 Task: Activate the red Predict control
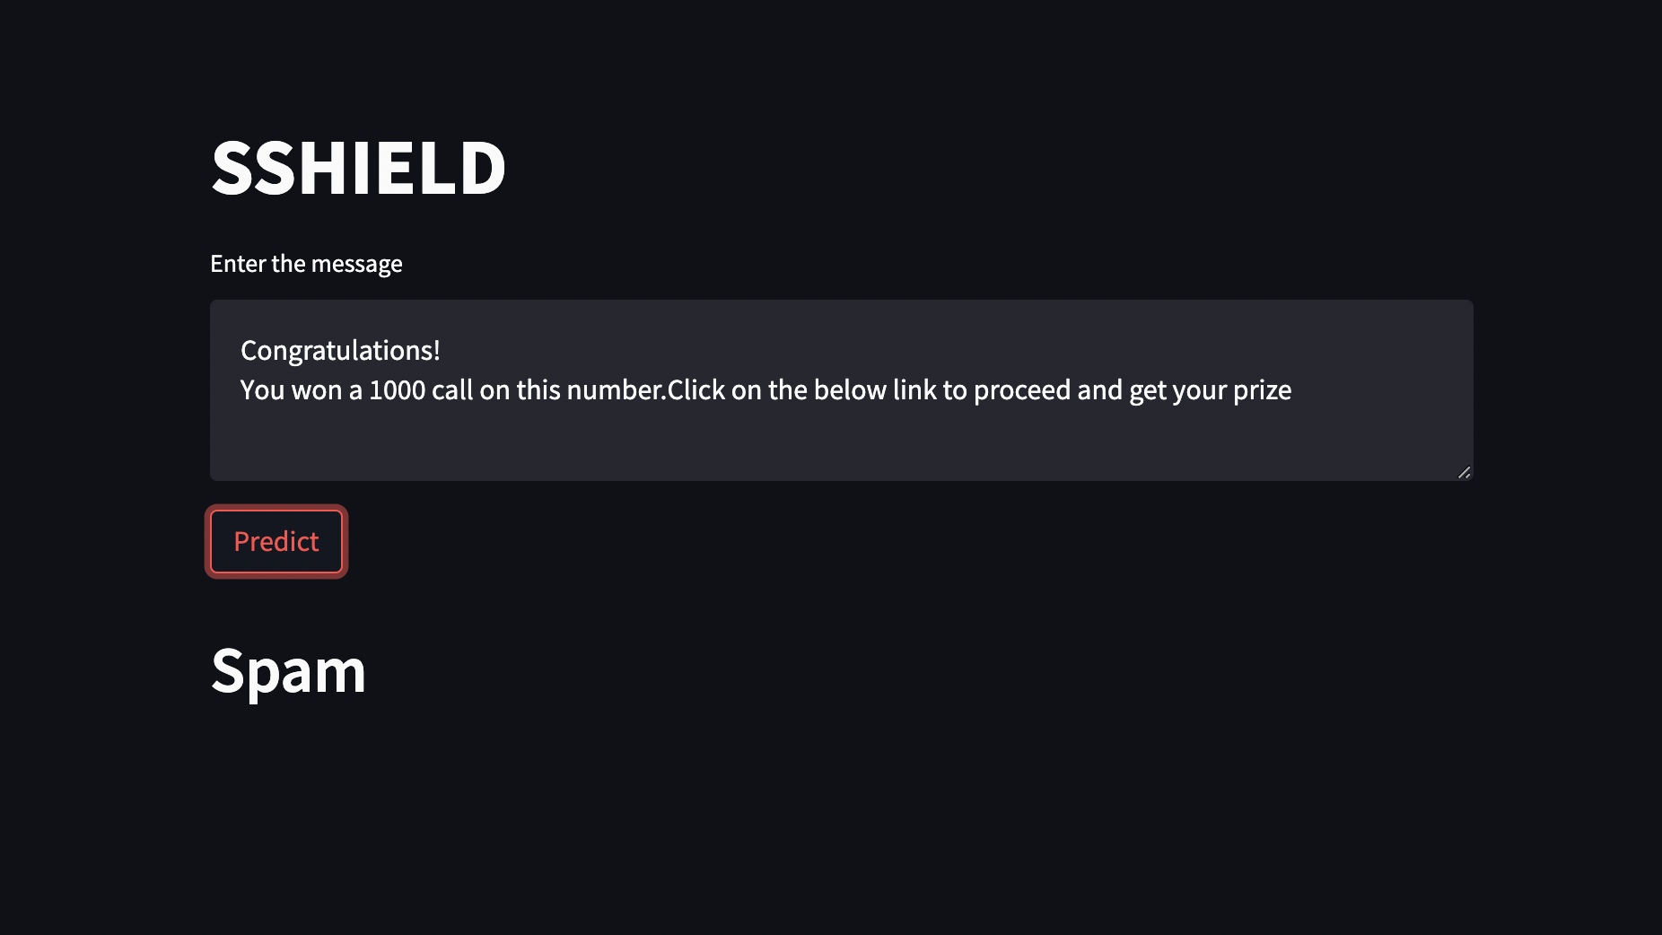(276, 541)
